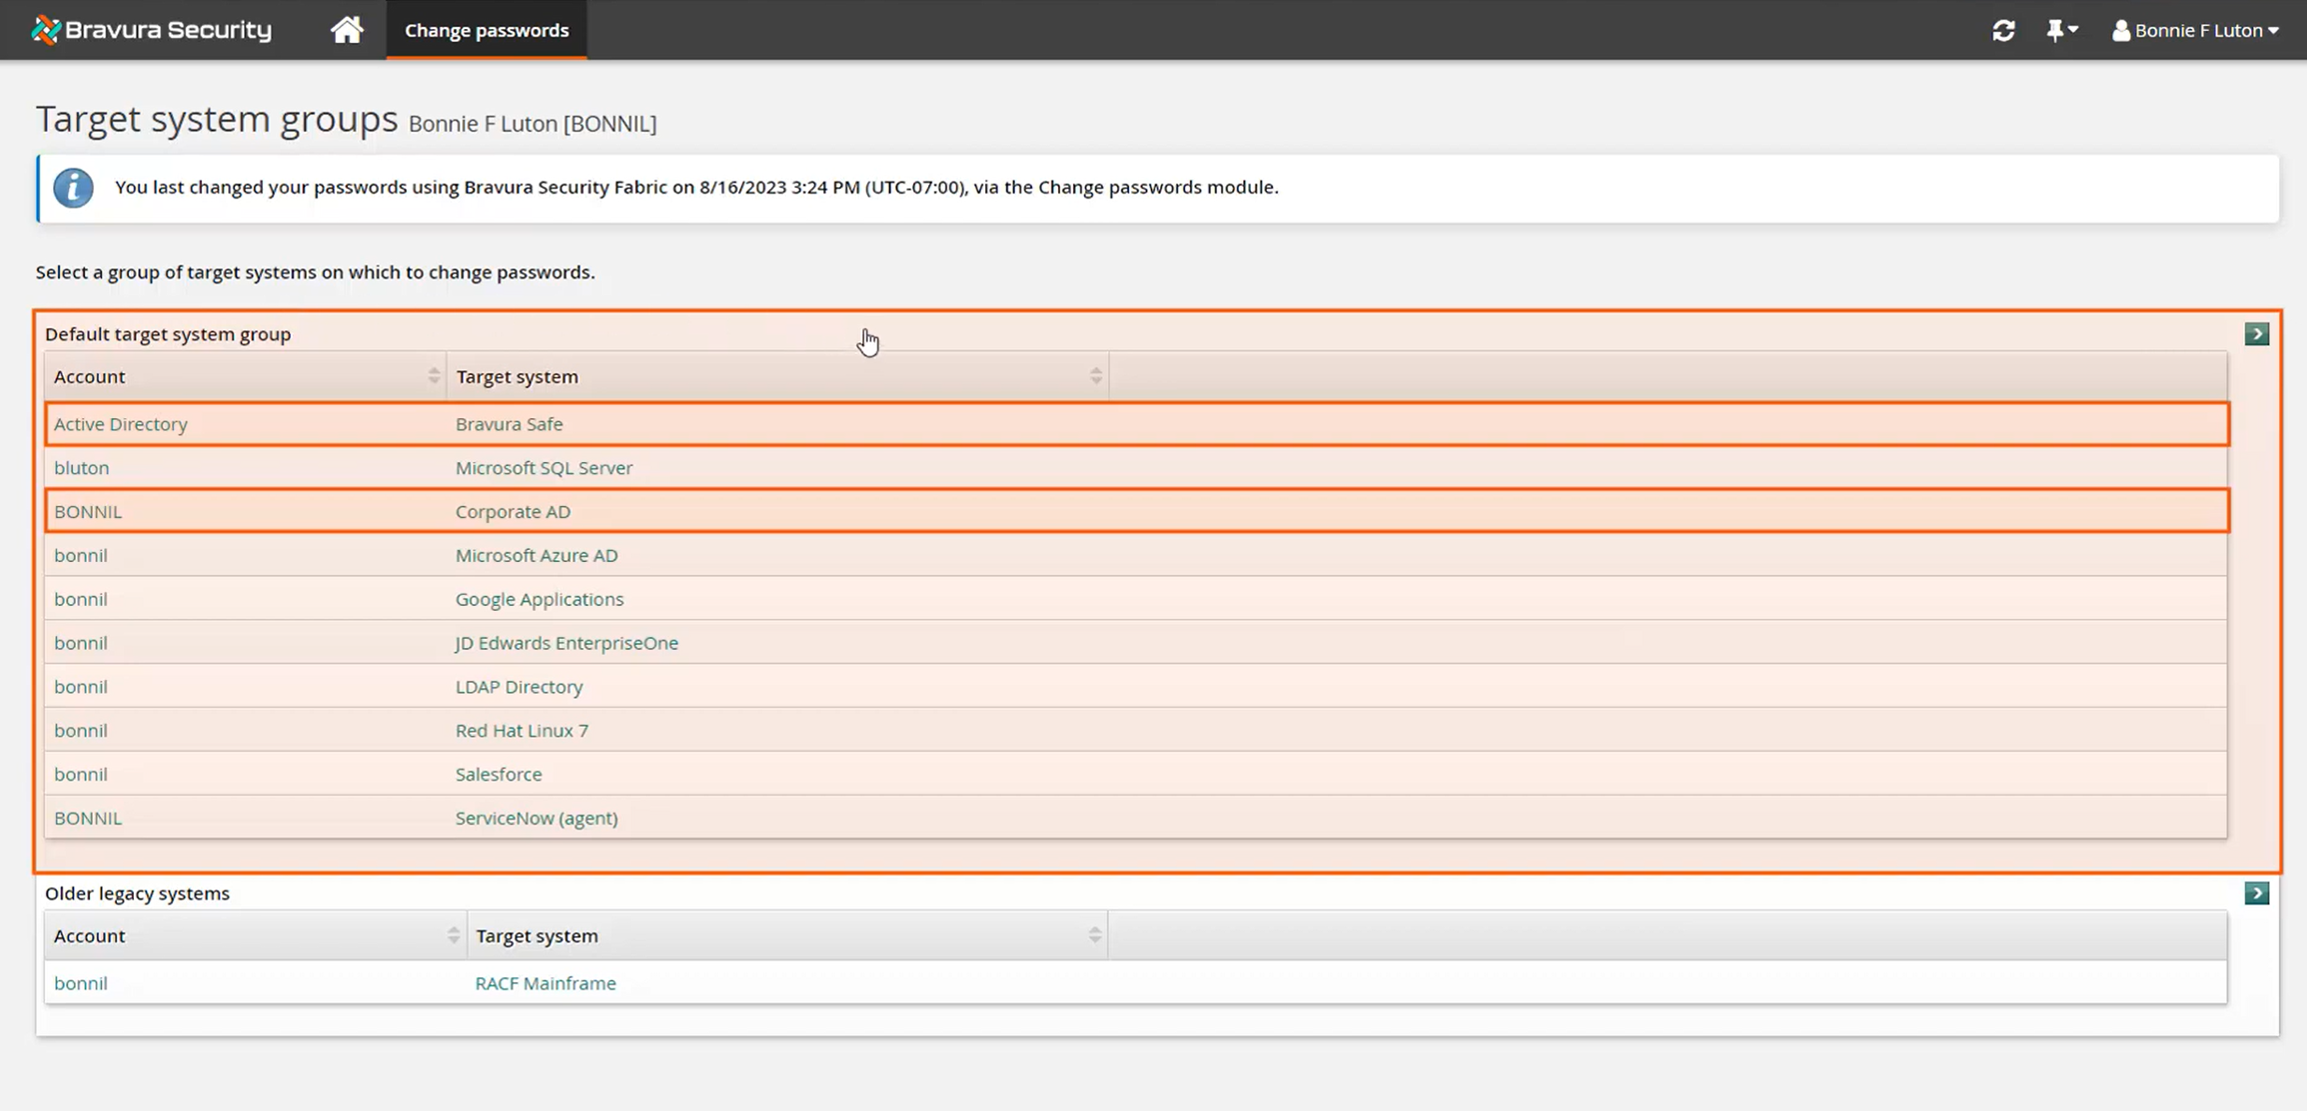
Task: Open the Bonnie F Luton account dropdown
Action: (2196, 30)
